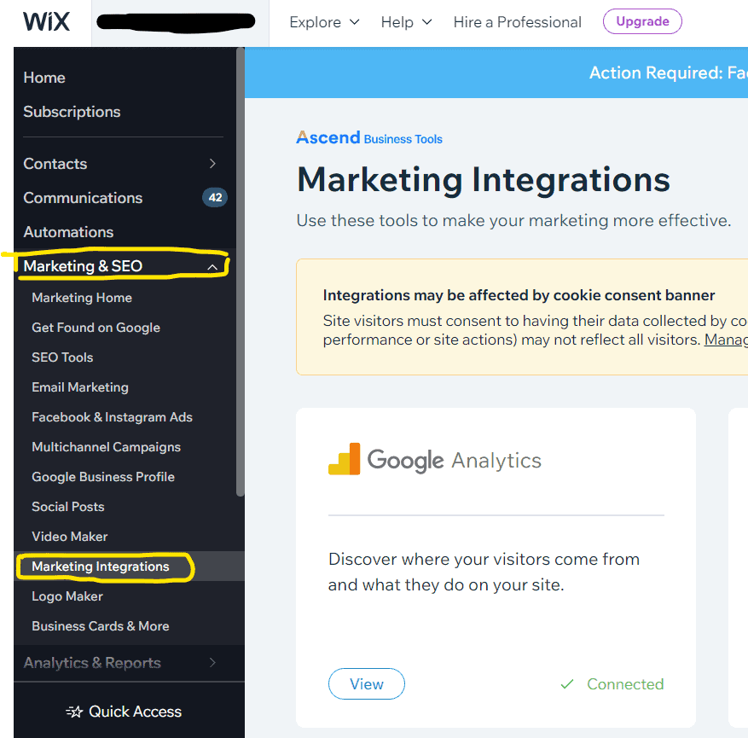Open SEO Tools submenu item
748x738 pixels.
[x=62, y=357]
